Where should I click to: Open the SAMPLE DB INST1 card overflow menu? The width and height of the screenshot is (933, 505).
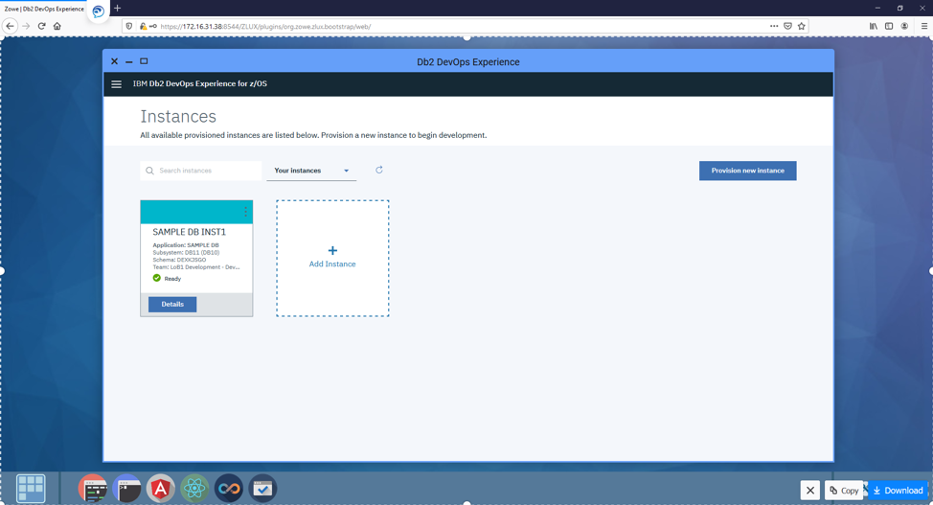[x=245, y=212]
